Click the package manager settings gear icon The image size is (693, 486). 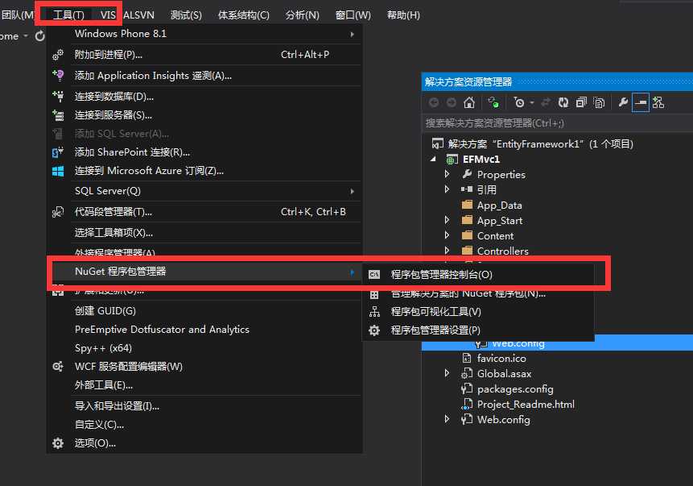point(374,330)
